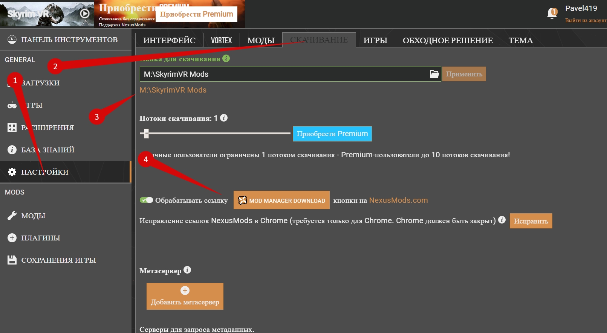This screenshot has width=607, height=333.
Task: Switch to the Моды settings tab
Action: [x=261, y=40]
